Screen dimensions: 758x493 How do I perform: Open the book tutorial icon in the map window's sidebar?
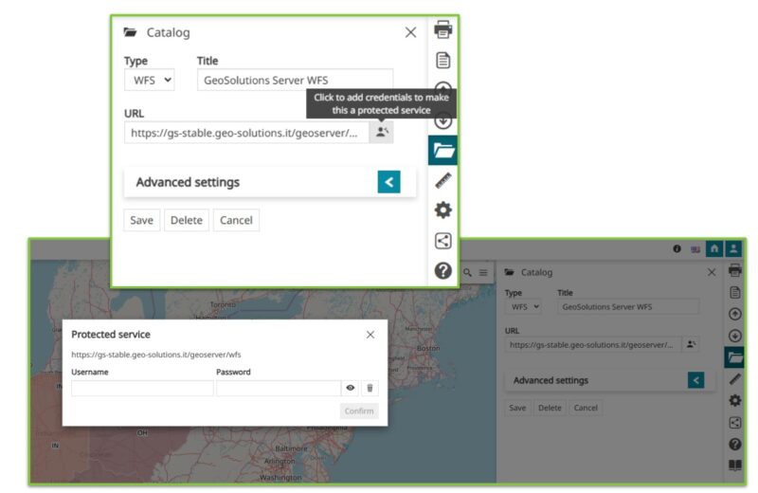point(735,466)
